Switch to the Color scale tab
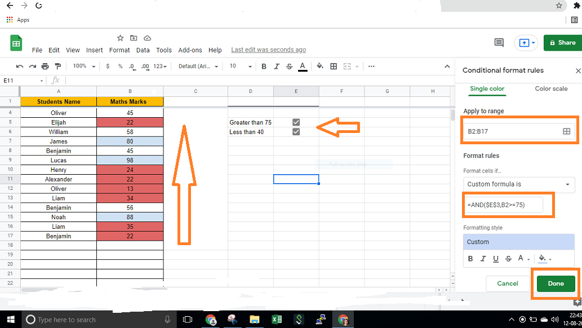 tap(551, 88)
